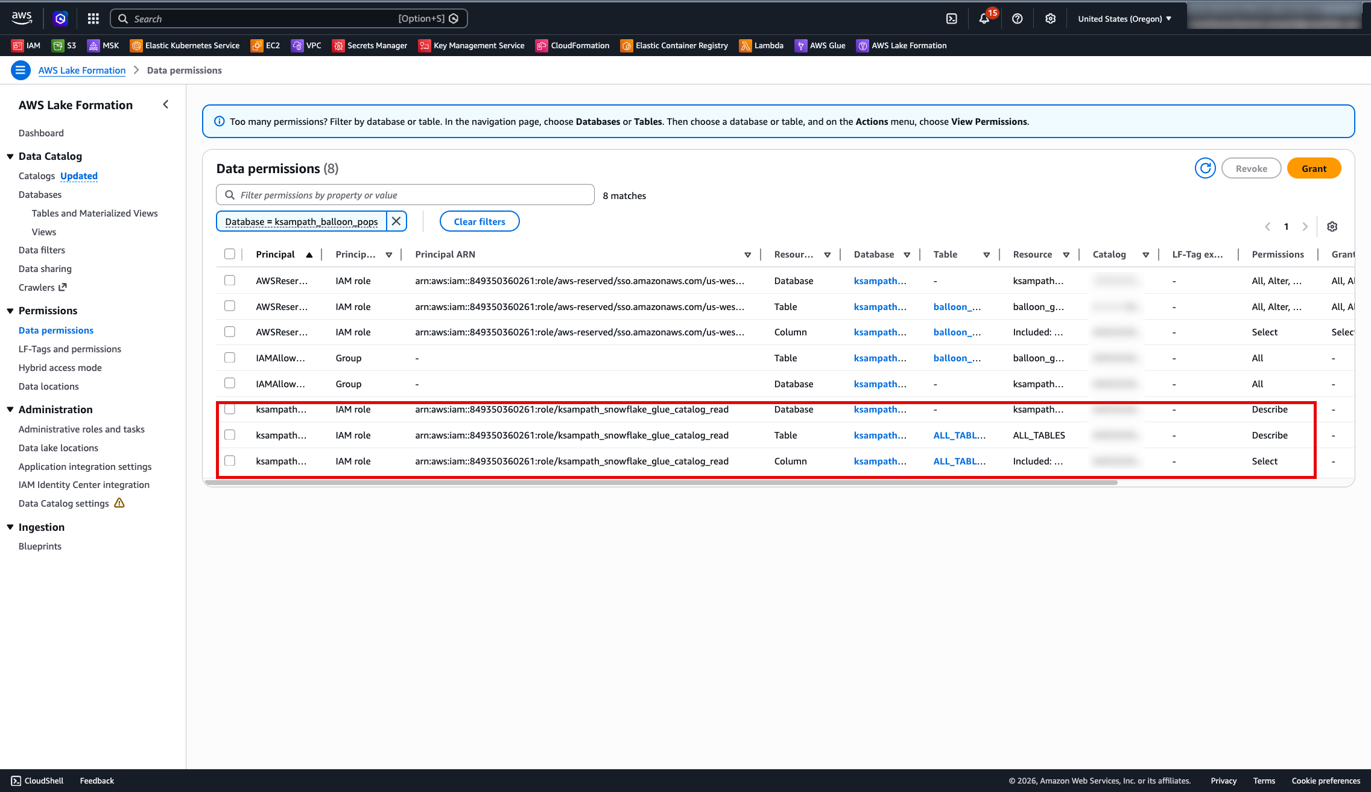This screenshot has width=1371, height=792.
Task: Go to next page of permissions
Action: pyautogui.click(x=1305, y=227)
